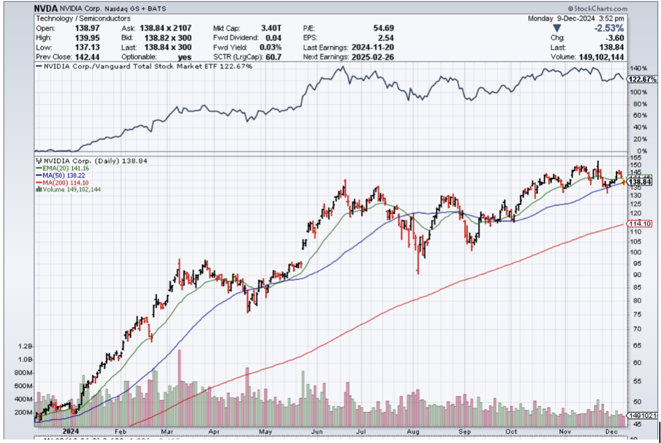This screenshot has height=443, width=661.
Task: Click the green EMA(20) line marker
Action: pos(39,168)
